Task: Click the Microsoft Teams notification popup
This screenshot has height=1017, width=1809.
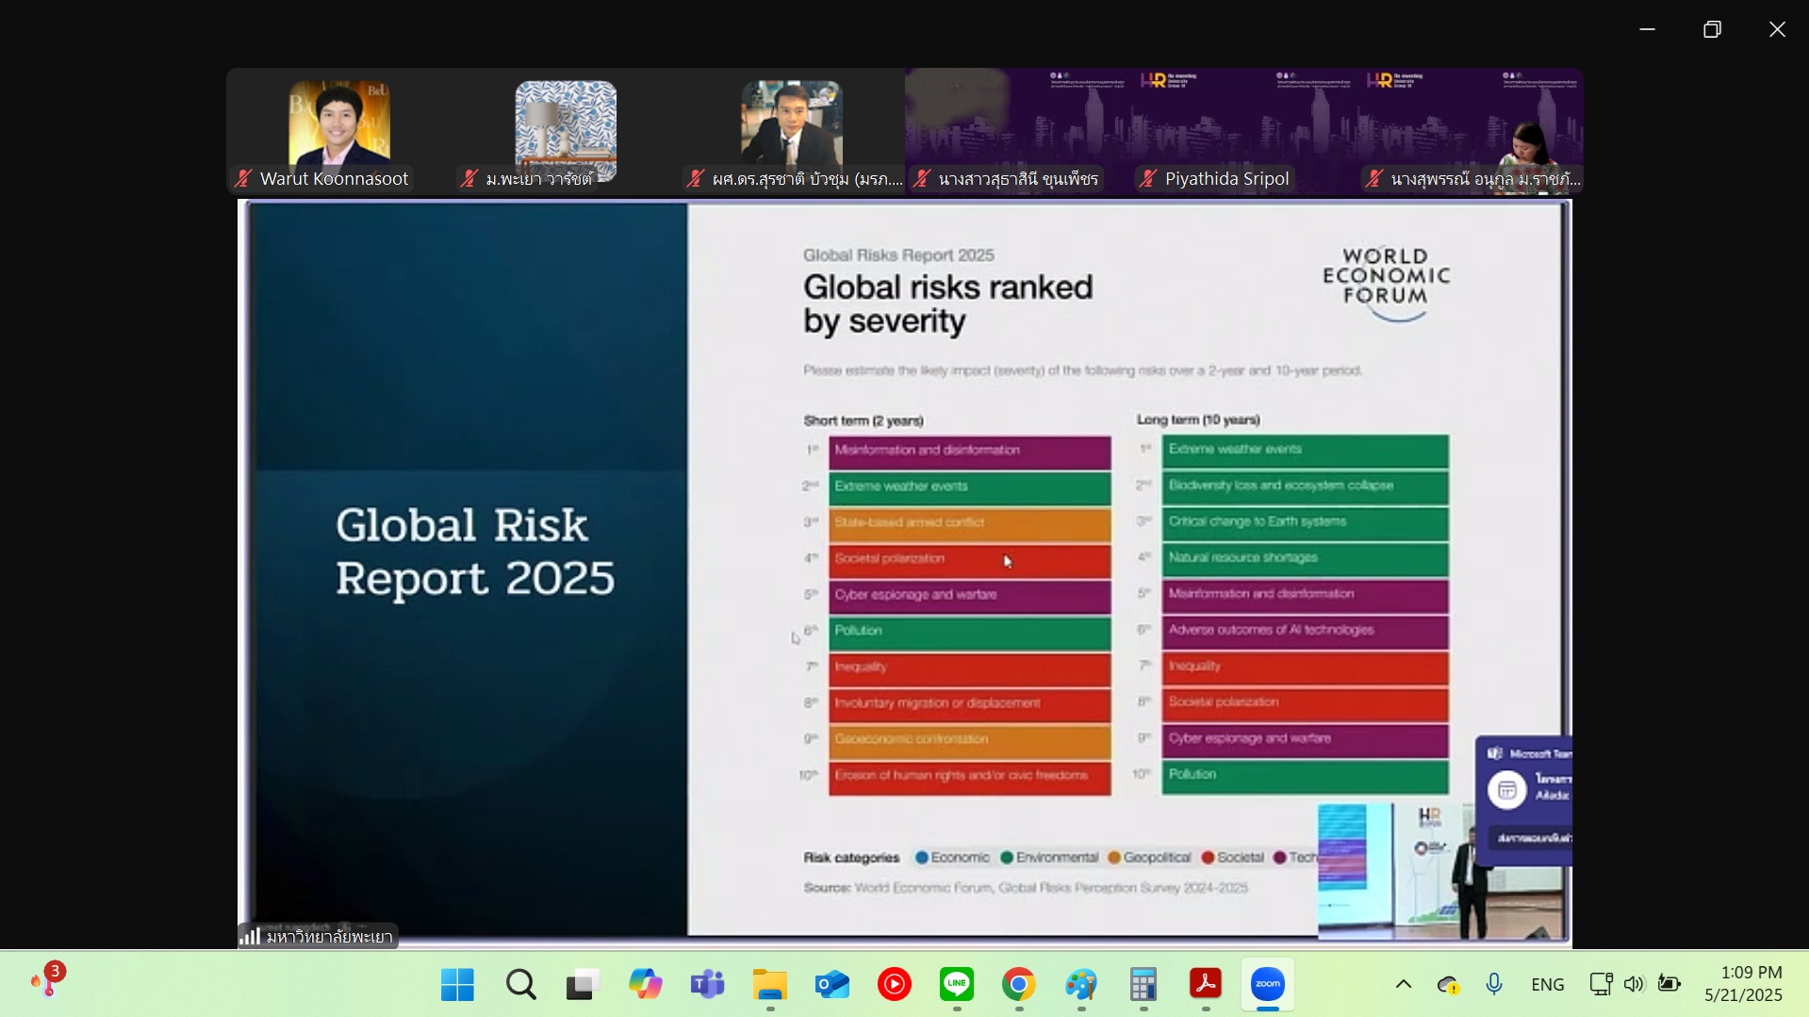Action: tap(1523, 800)
